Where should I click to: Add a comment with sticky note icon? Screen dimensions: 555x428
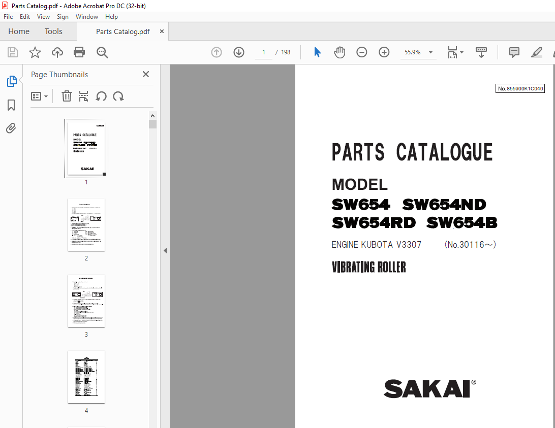pyautogui.click(x=514, y=52)
